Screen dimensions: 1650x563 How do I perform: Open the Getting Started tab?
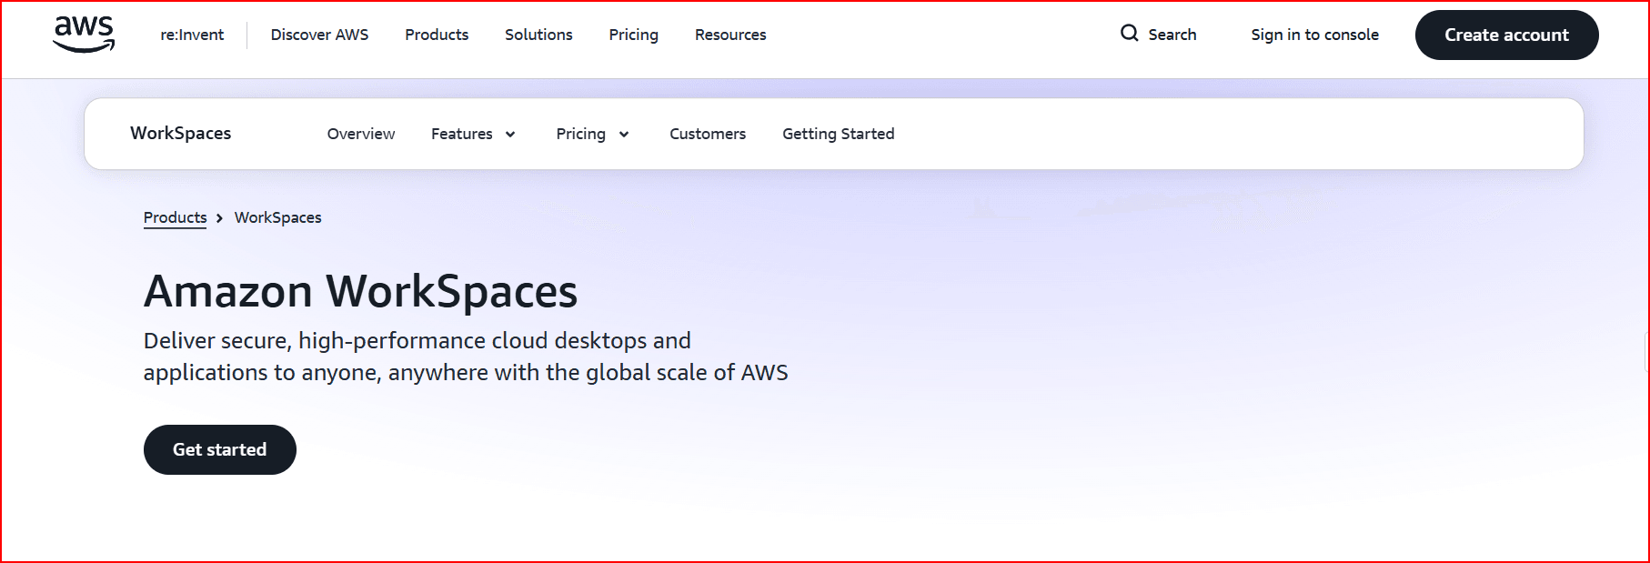(x=838, y=134)
